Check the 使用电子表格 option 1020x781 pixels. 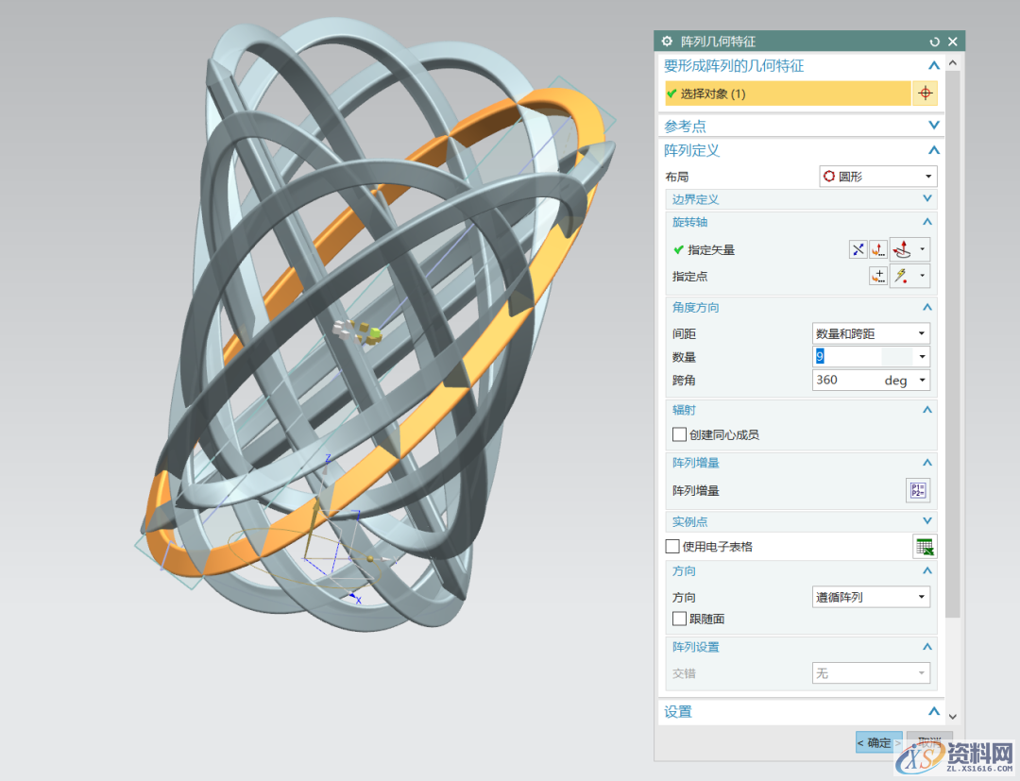tap(672, 546)
